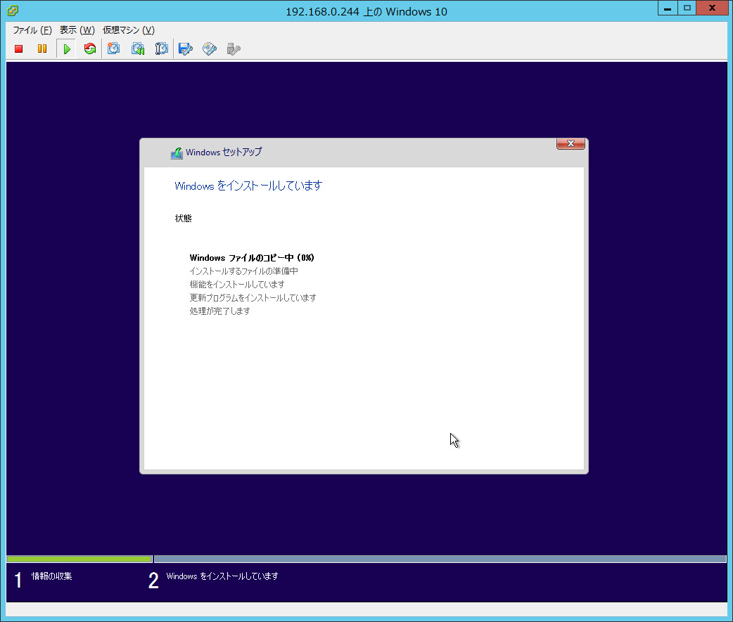Click 機能をインストールしています line

point(237,285)
